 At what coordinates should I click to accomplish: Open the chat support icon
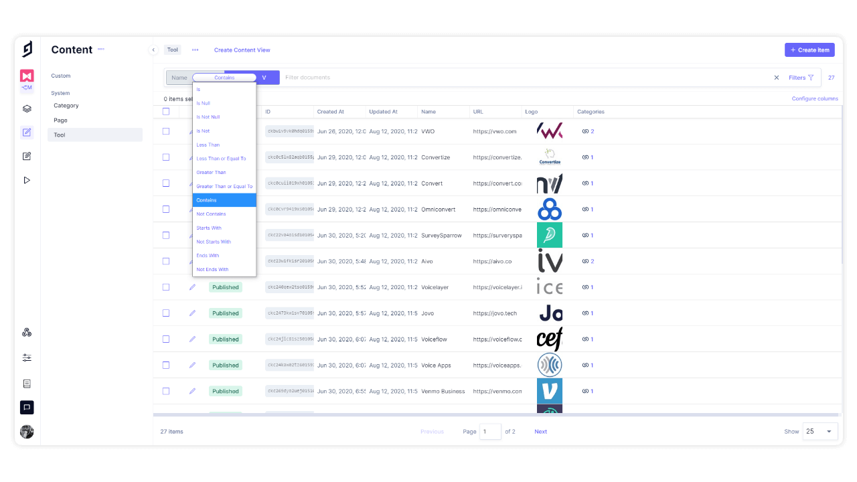tap(27, 407)
